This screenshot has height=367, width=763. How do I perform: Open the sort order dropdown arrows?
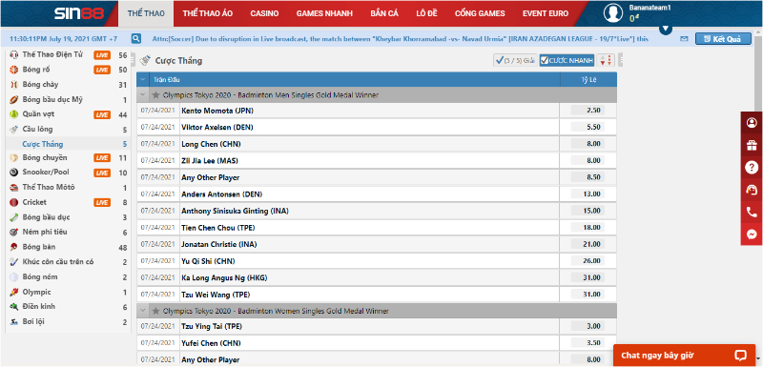coord(606,61)
